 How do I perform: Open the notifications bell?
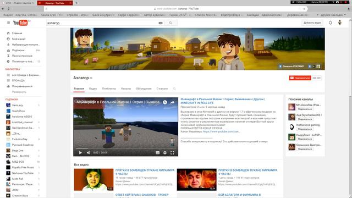330,23
